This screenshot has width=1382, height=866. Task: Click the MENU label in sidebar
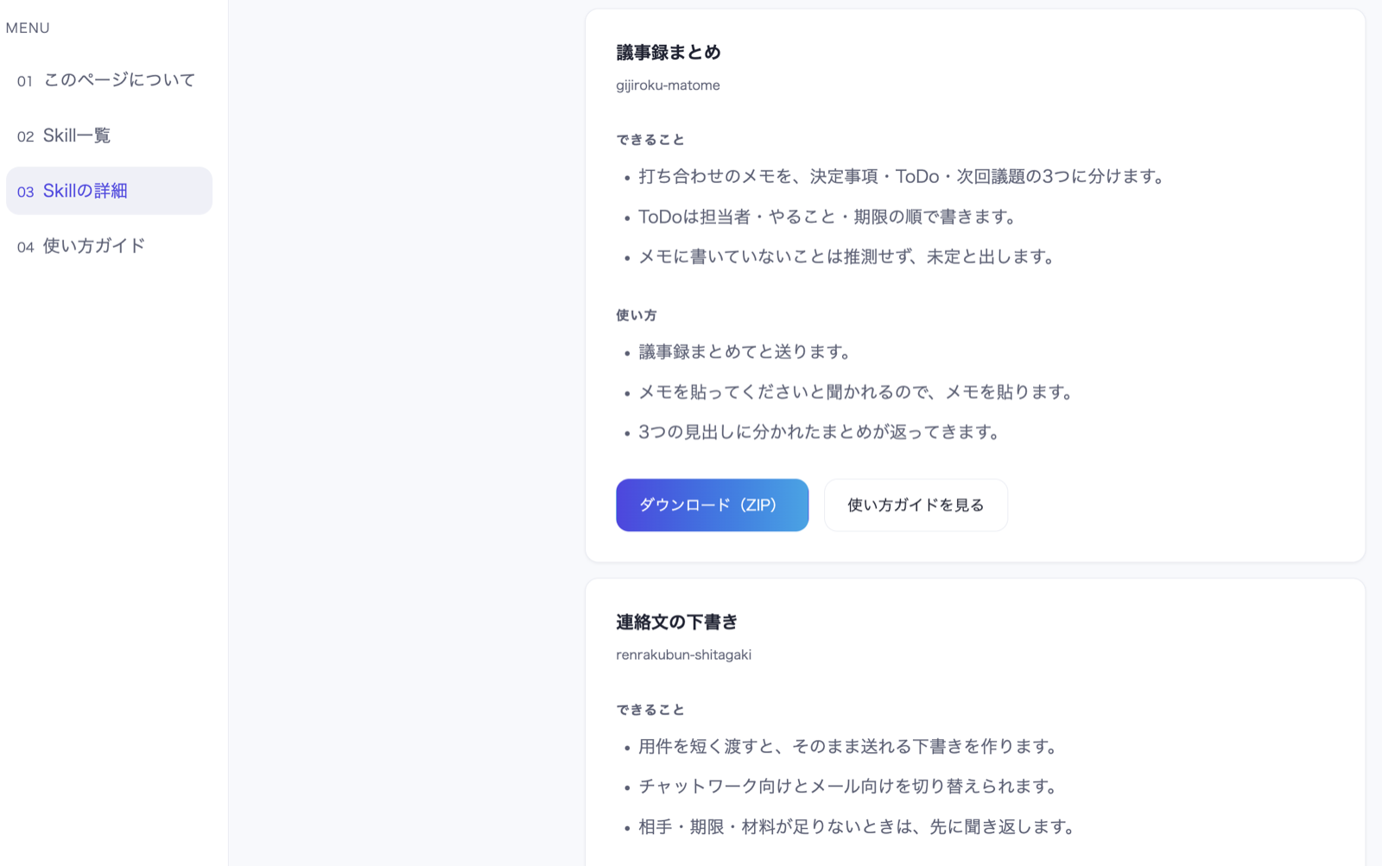[28, 28]
